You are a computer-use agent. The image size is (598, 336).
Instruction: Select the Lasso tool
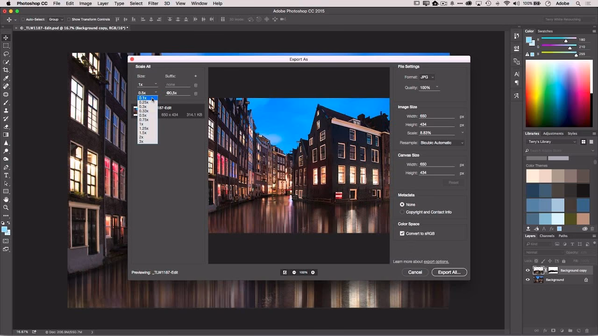[6, 54]
